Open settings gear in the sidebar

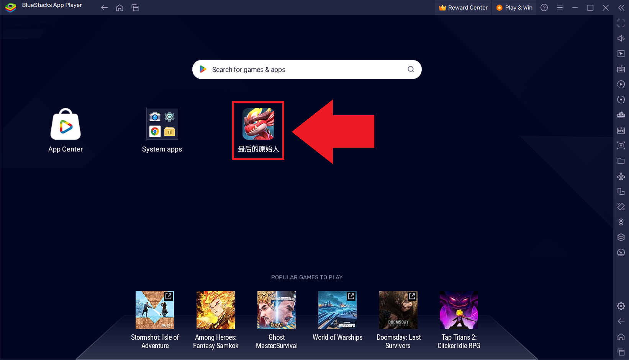tap(621, 306)
